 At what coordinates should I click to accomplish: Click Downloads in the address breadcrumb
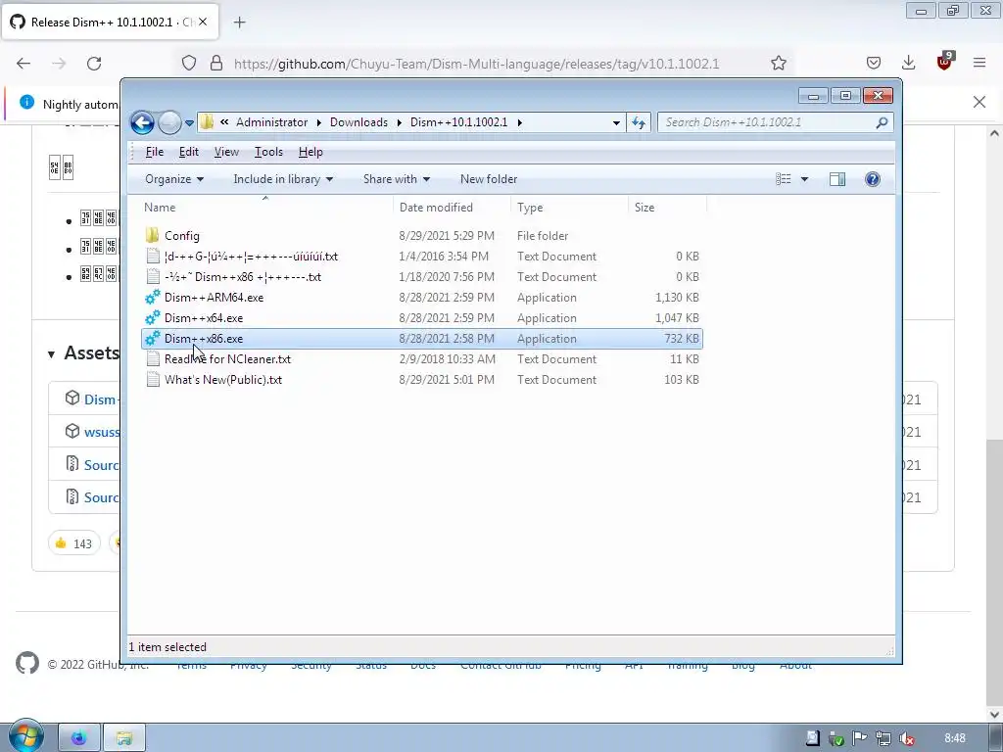pyautogui.click(x=358, y=122)
